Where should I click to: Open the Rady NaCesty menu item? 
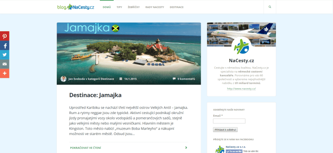(155, 7)
